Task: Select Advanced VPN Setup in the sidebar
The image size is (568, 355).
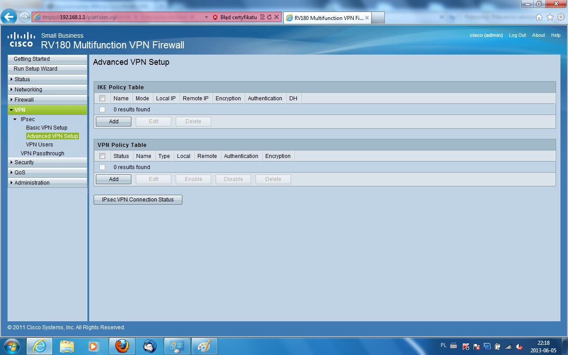Action: (x=52, y=136)
